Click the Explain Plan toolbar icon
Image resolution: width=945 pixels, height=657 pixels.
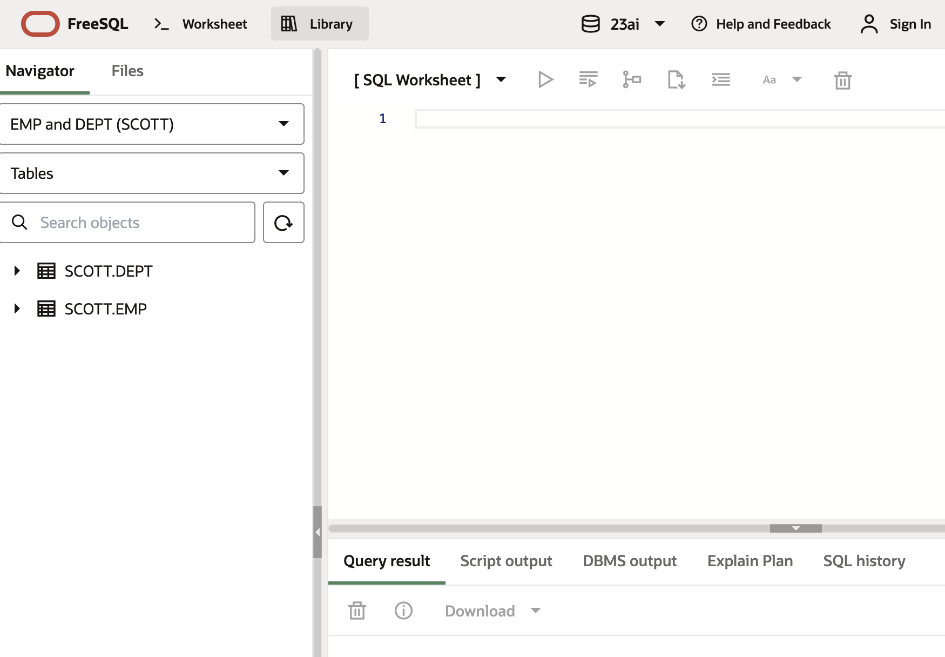click(631, 80)
